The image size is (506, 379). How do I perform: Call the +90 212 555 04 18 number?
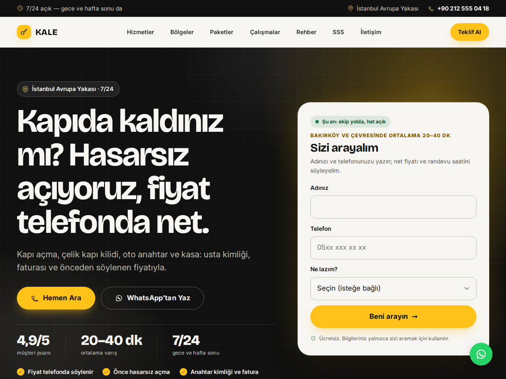tap(463, 8)
